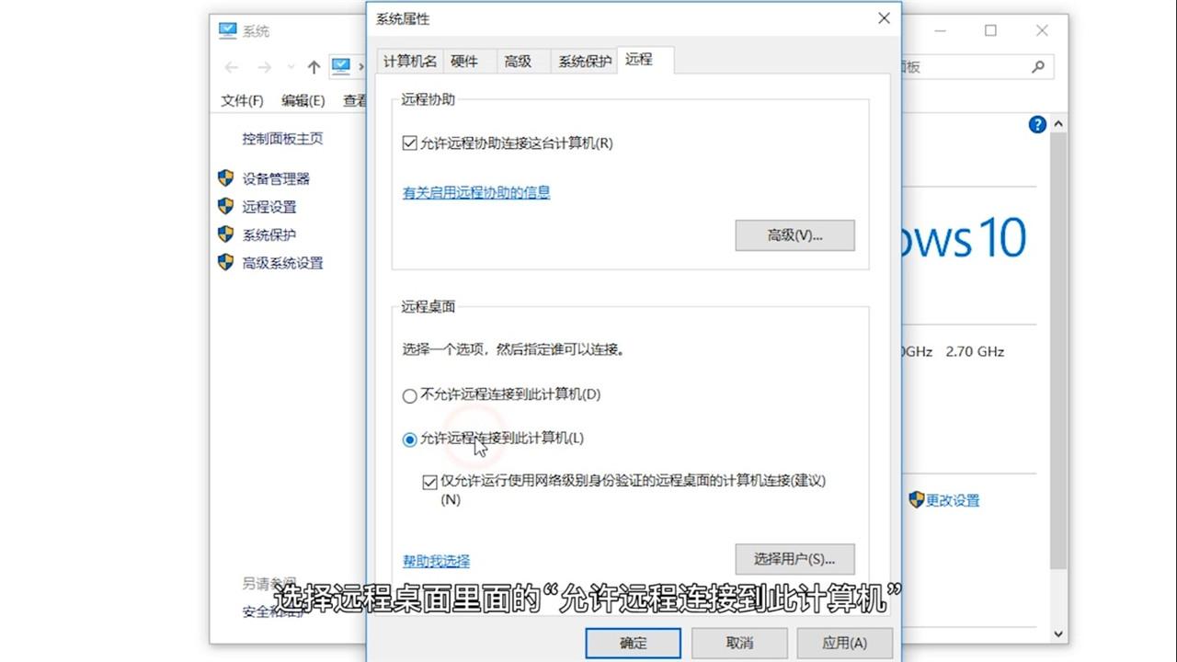Open the 帮助我选择 link
1177x662 pixels.
(x=436, y=561)
